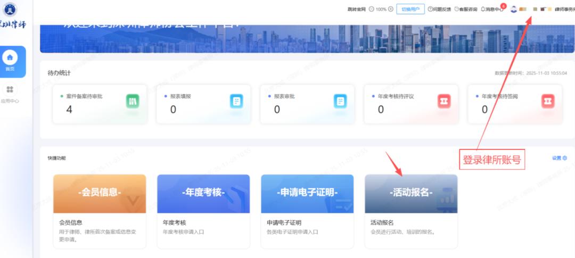Click 问题反馈 in the top bar
Image resolution: width=575 pixels, height=258 pixels.
439,9
